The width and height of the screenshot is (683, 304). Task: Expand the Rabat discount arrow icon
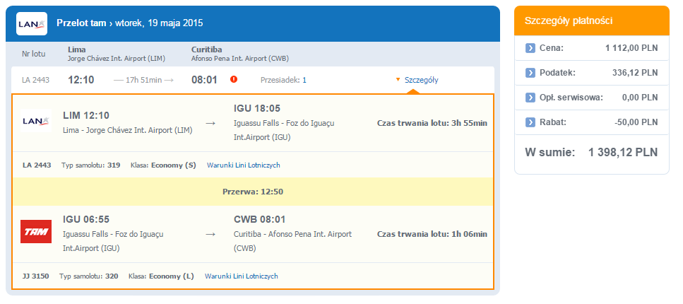click(x=530, y=122)
